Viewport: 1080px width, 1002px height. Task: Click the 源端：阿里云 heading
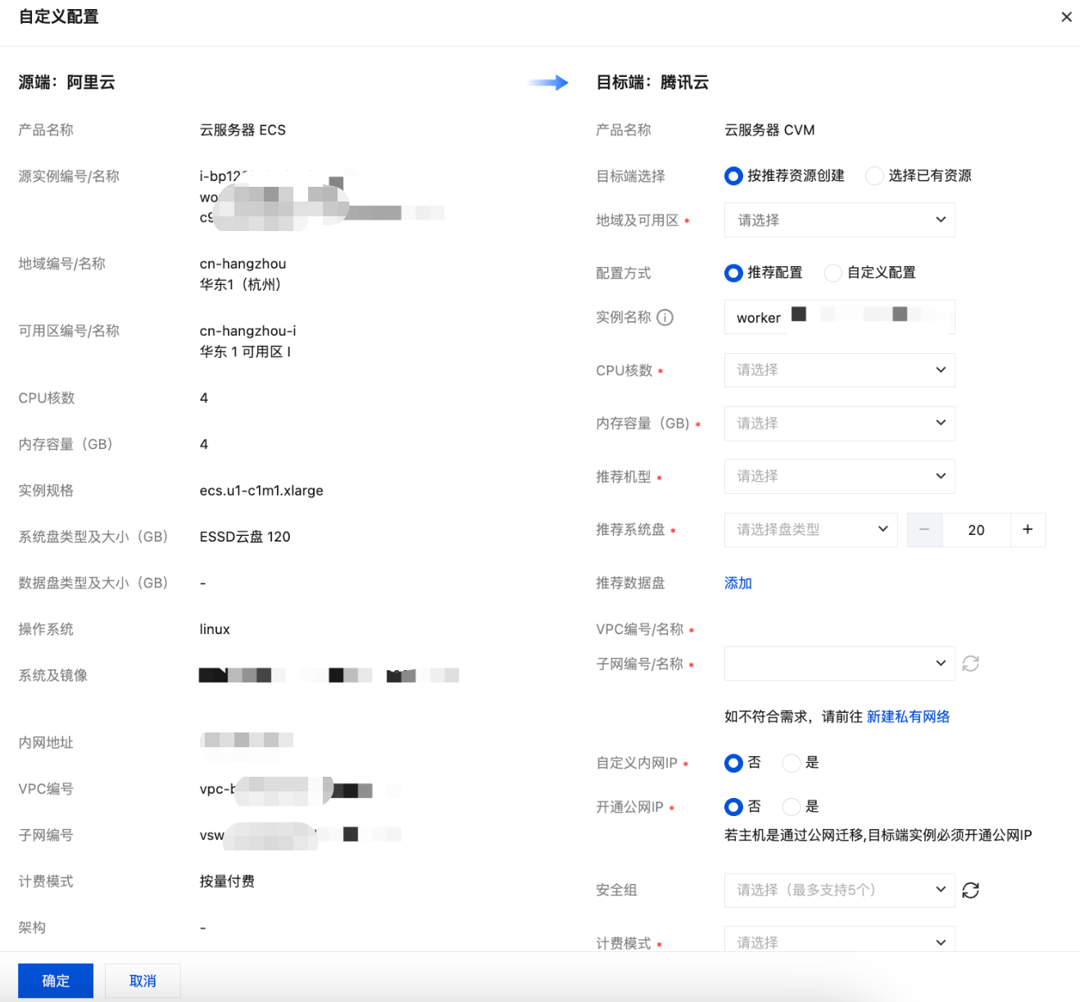(x=66, y=83)
